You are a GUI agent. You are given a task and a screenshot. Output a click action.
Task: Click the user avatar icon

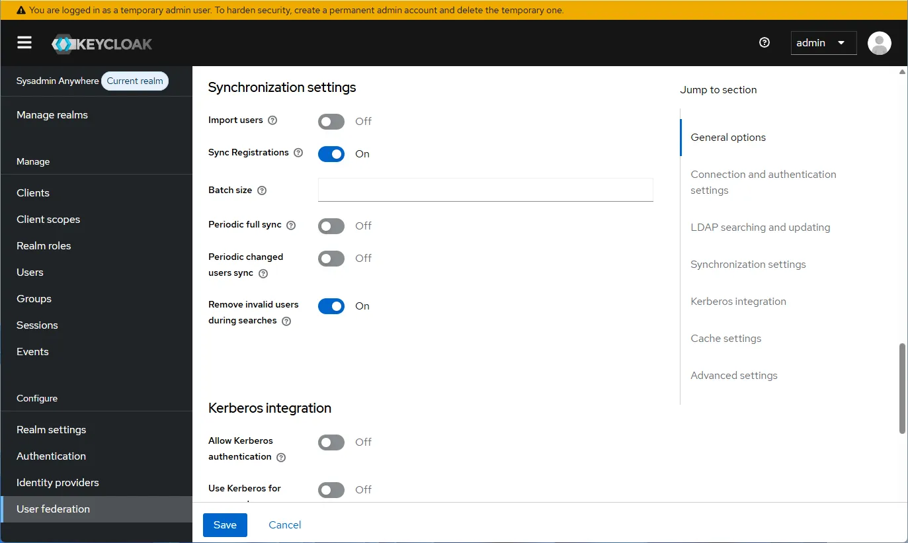(879, 42)
